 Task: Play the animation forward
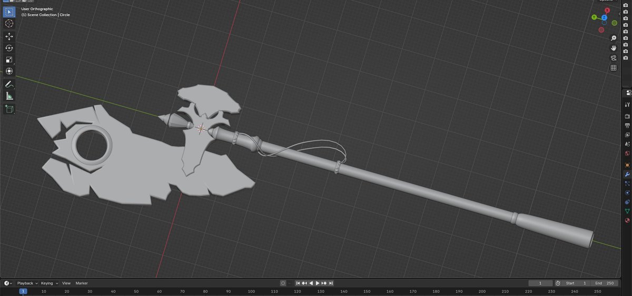click(318, 283)
